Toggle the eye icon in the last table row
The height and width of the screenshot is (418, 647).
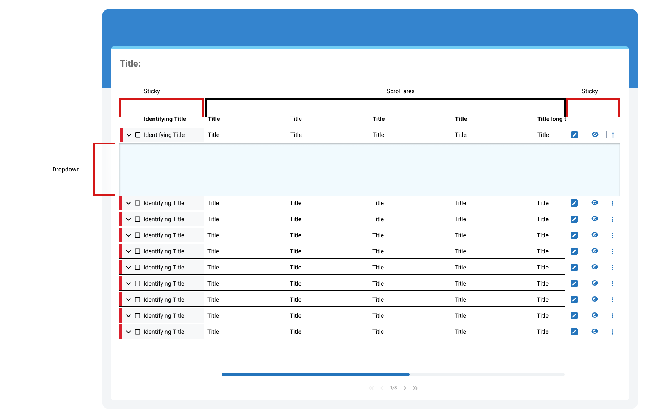595,332
